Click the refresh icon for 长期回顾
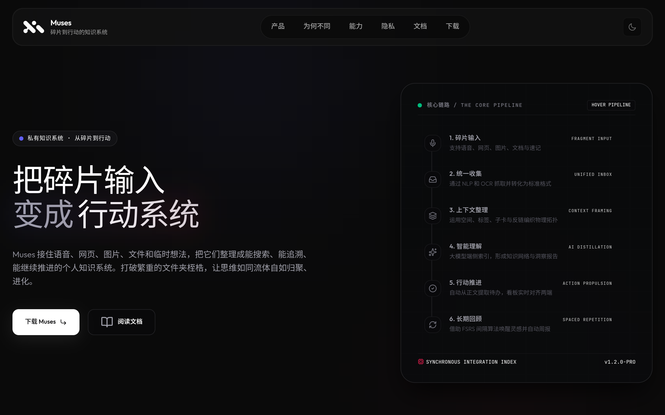 click(x=433, y=325)
